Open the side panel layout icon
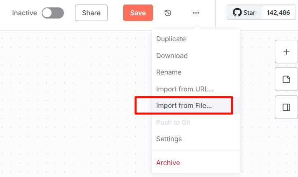The image size is (298, 177). 286,107
